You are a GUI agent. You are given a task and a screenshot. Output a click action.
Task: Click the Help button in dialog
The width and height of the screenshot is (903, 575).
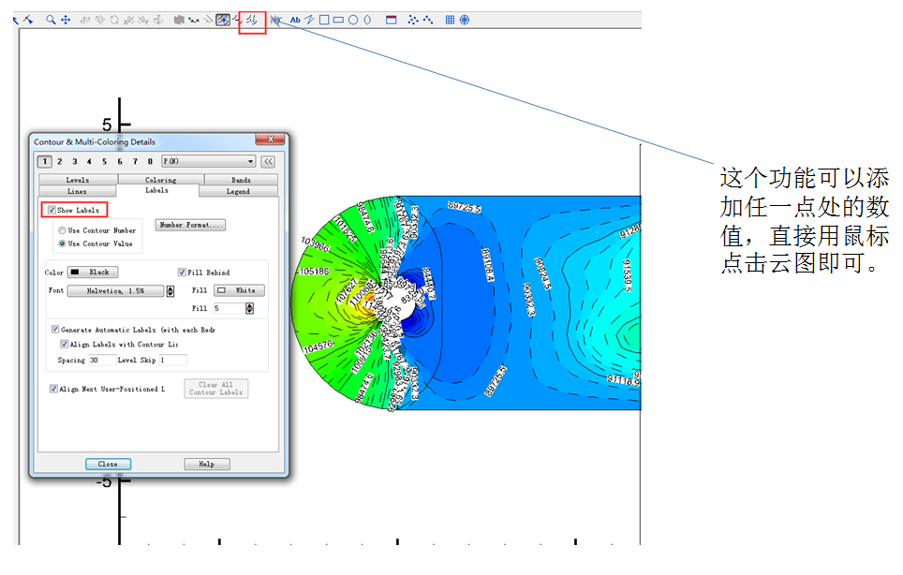pos(207,464)
